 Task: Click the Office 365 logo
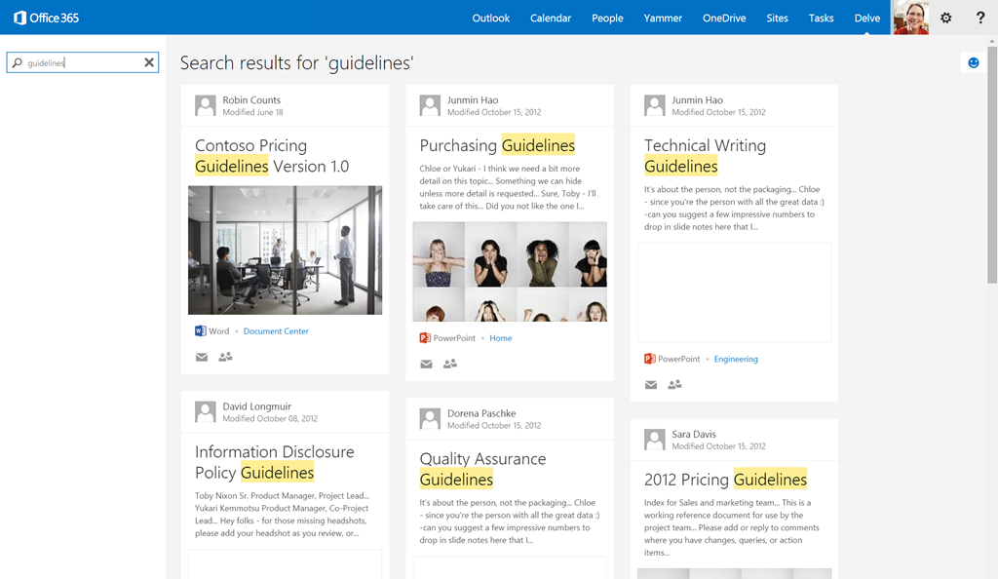click(47, 18)
